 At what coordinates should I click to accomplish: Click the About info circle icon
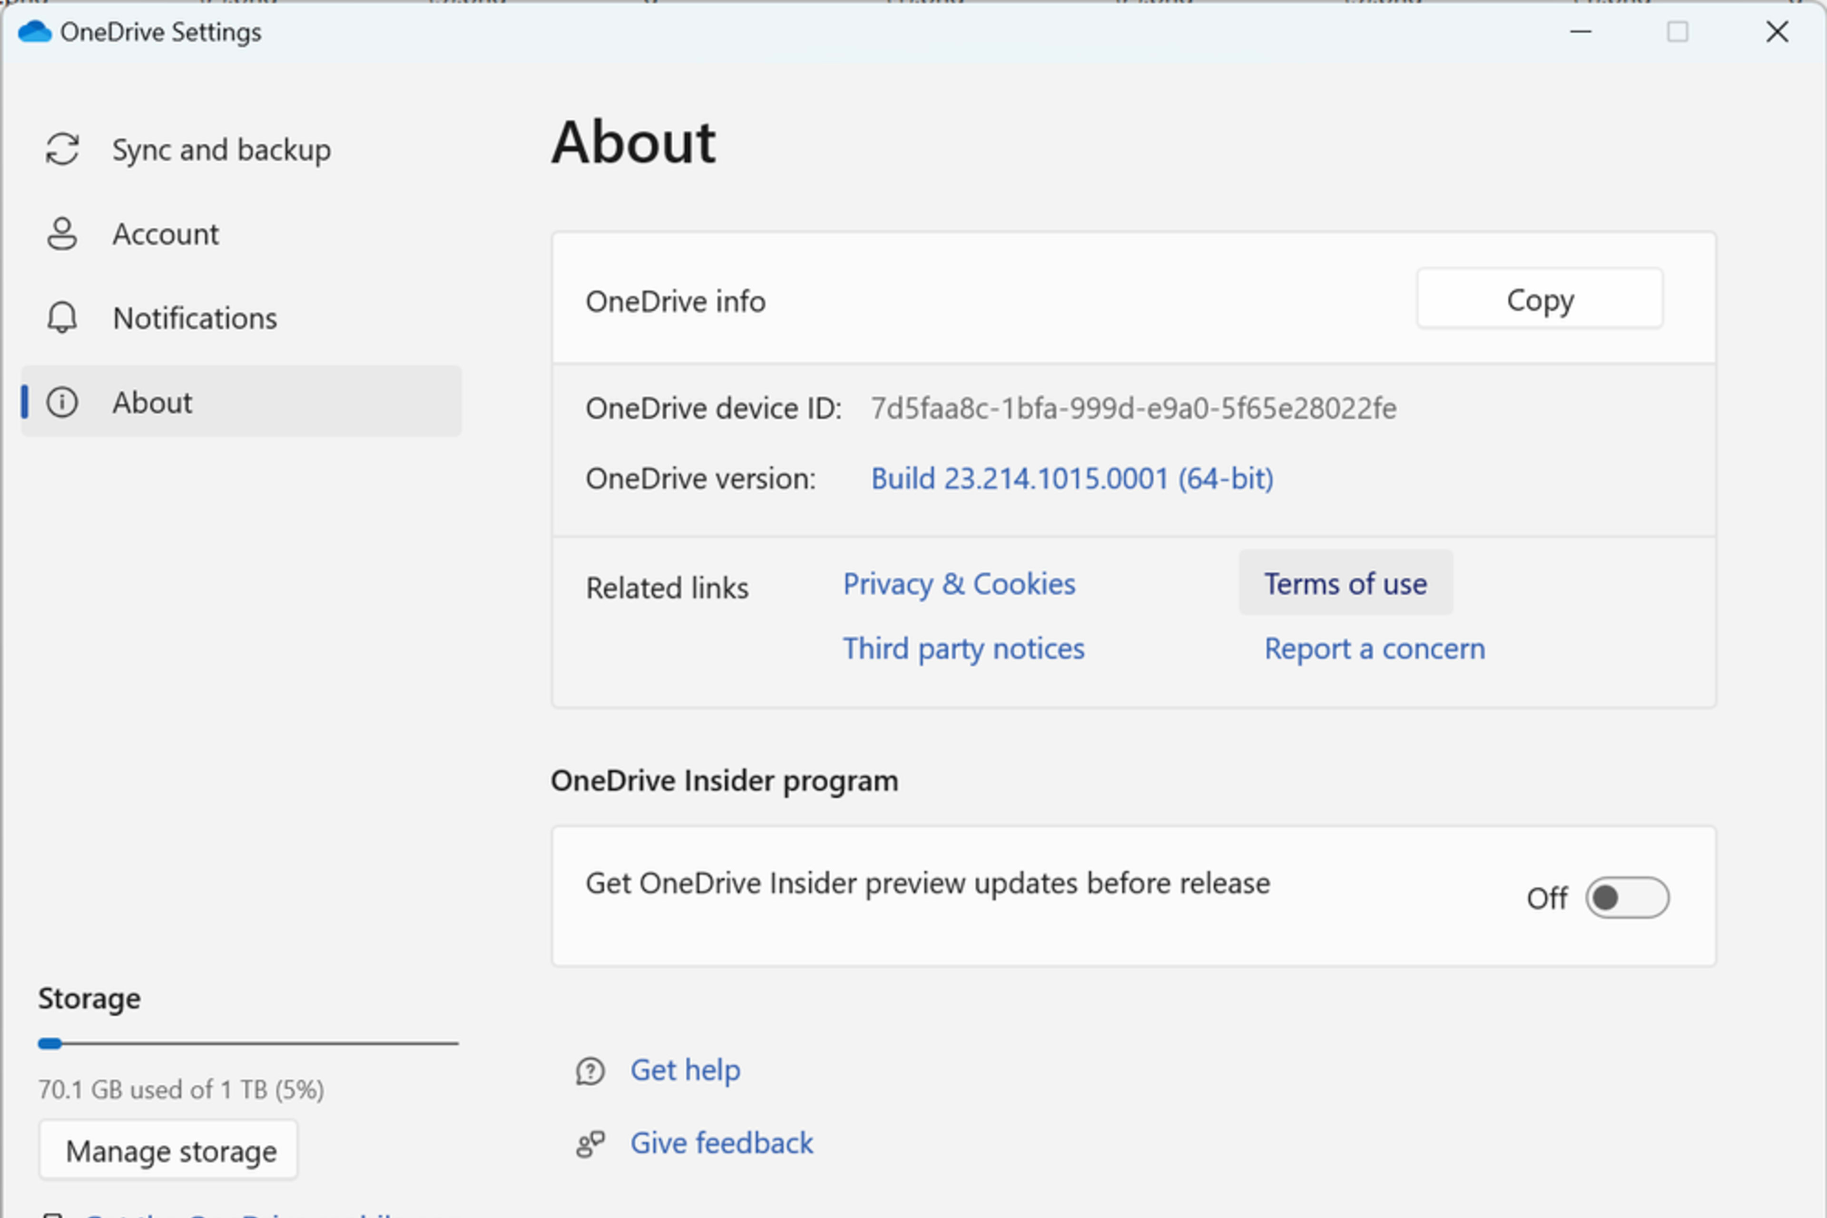(x=62, y=402)
